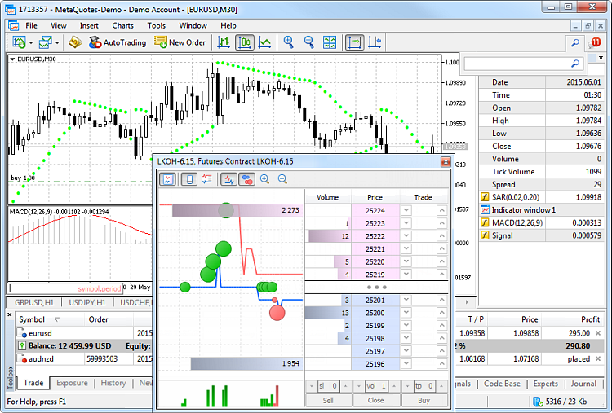Click Close button in Depth of Market
Screen dimensions: 612x413
376,401
